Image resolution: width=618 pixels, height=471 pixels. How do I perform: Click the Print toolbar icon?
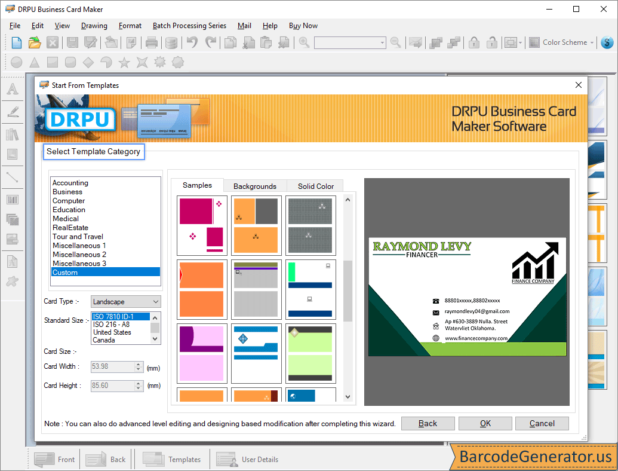point(151,42)
